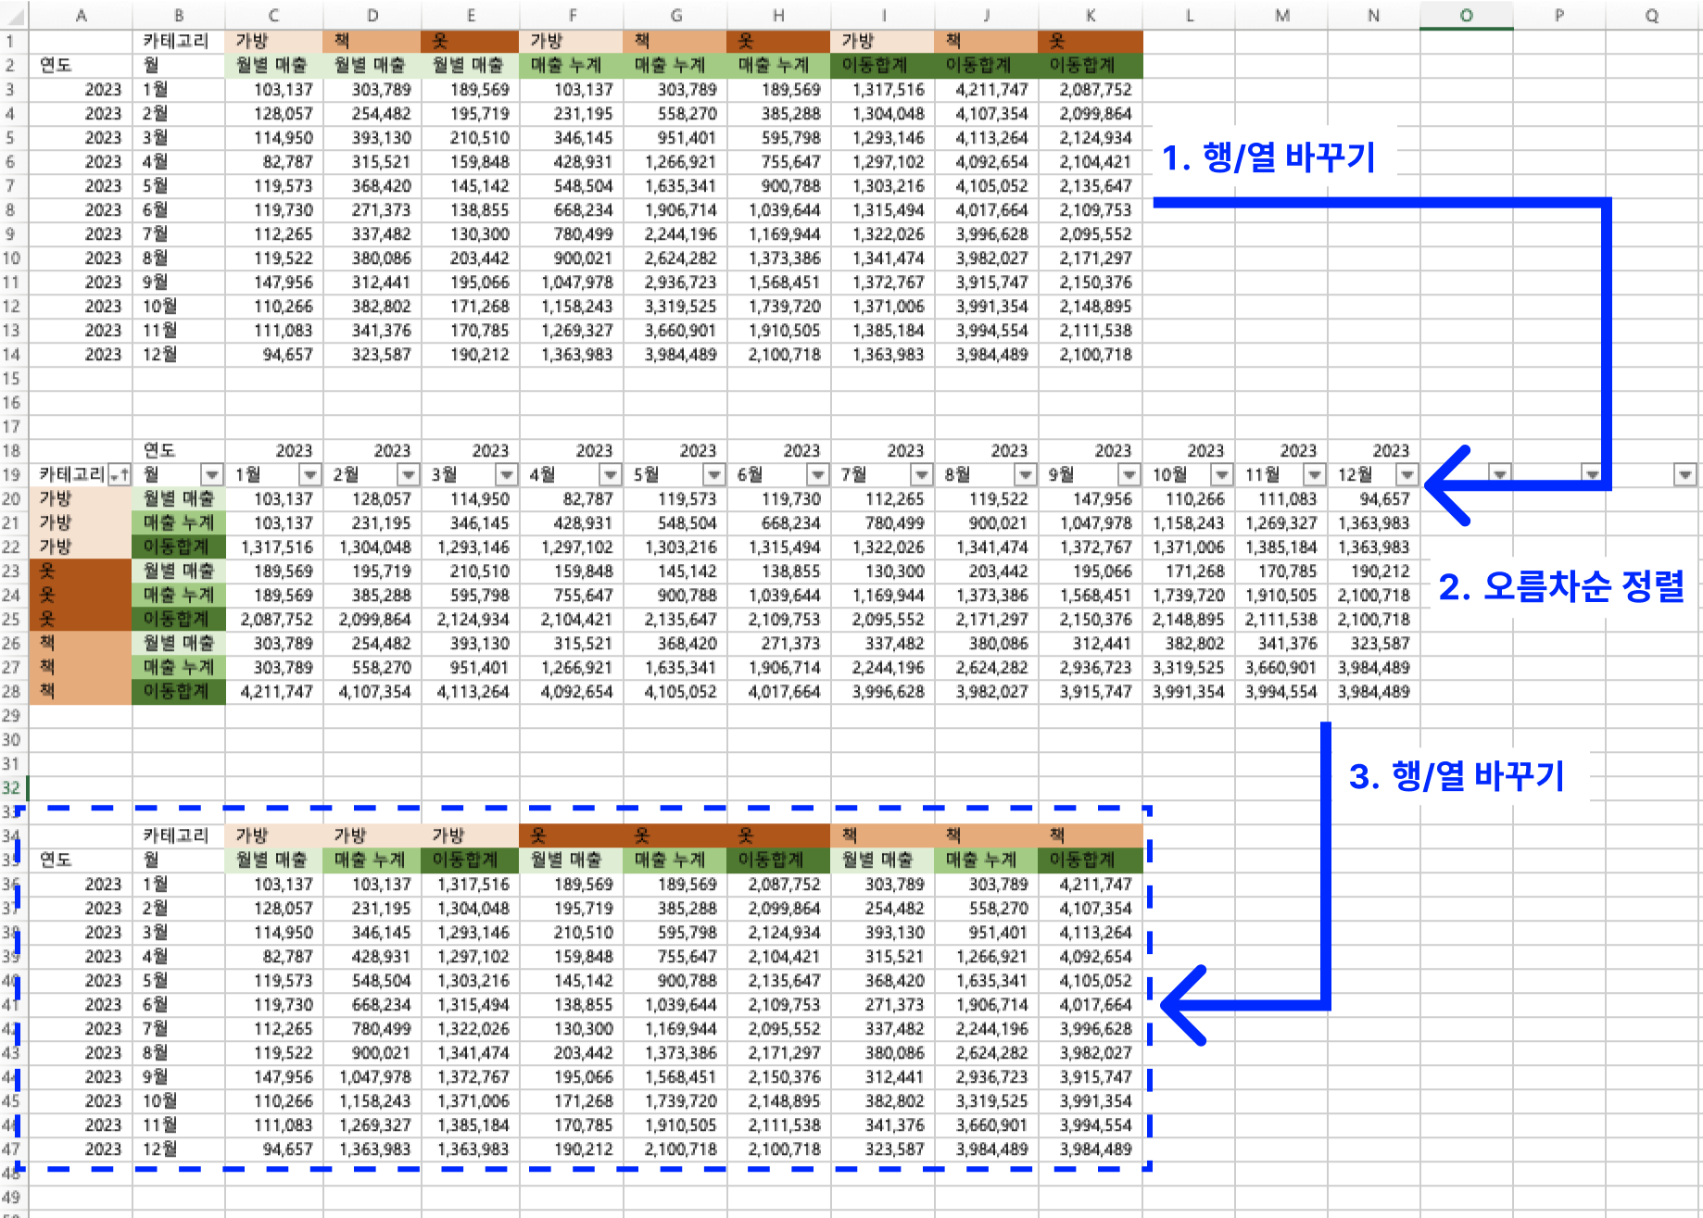Select cell C14 with value 94,657
The height and width of the screenshot is (1218, 1703).
[x=274, y=355]
